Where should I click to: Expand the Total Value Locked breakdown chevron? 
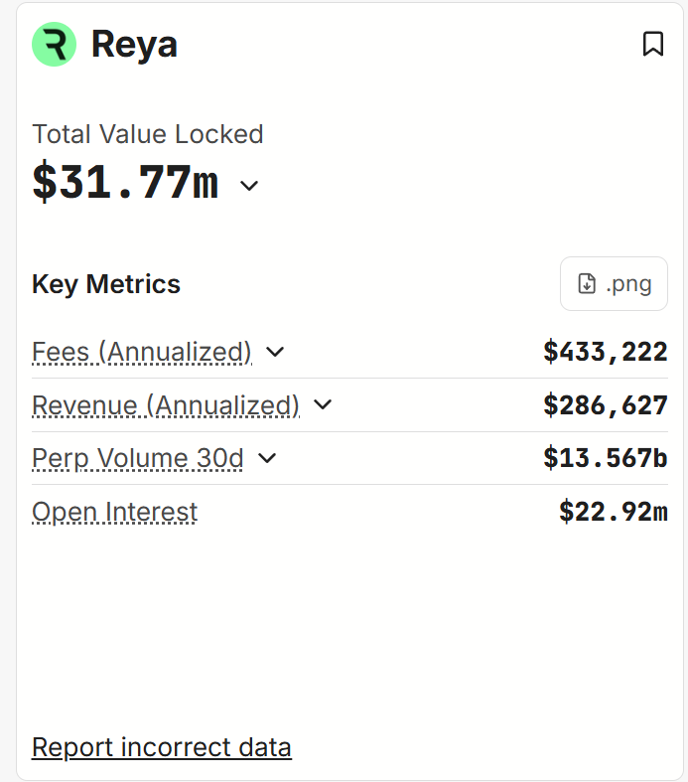249,186
